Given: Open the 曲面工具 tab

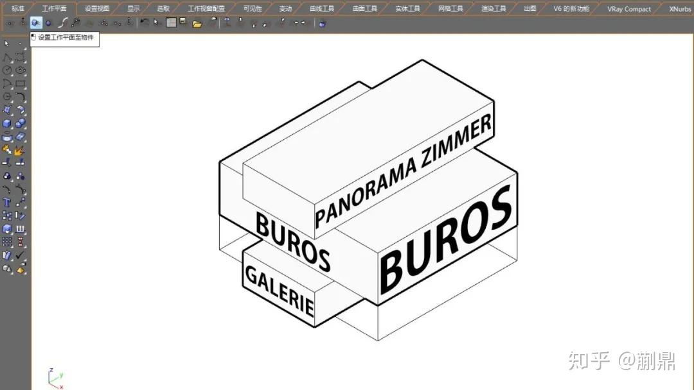Looking at the screenshot, I should pyautogui.click(x=365, y=8).
